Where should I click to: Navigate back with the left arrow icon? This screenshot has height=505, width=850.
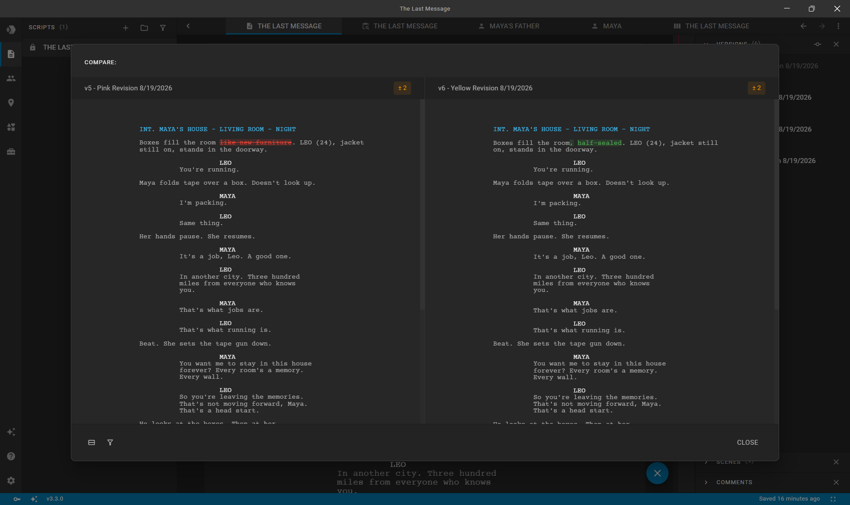(804, 26)
